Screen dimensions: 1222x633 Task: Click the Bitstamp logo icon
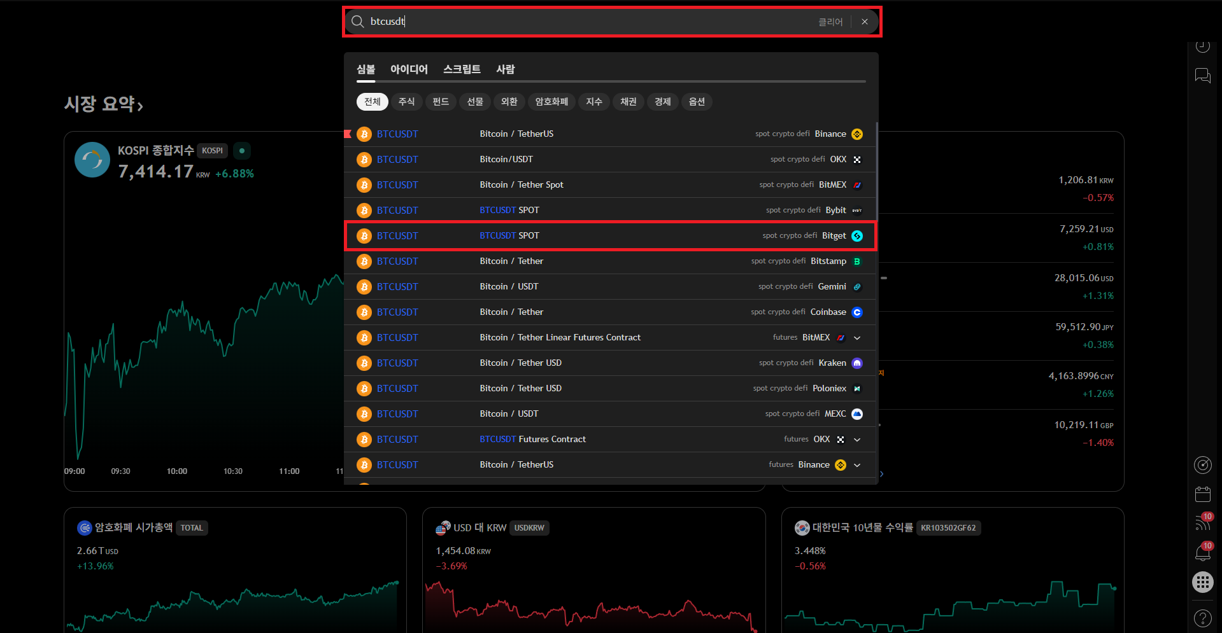[857, 261]
